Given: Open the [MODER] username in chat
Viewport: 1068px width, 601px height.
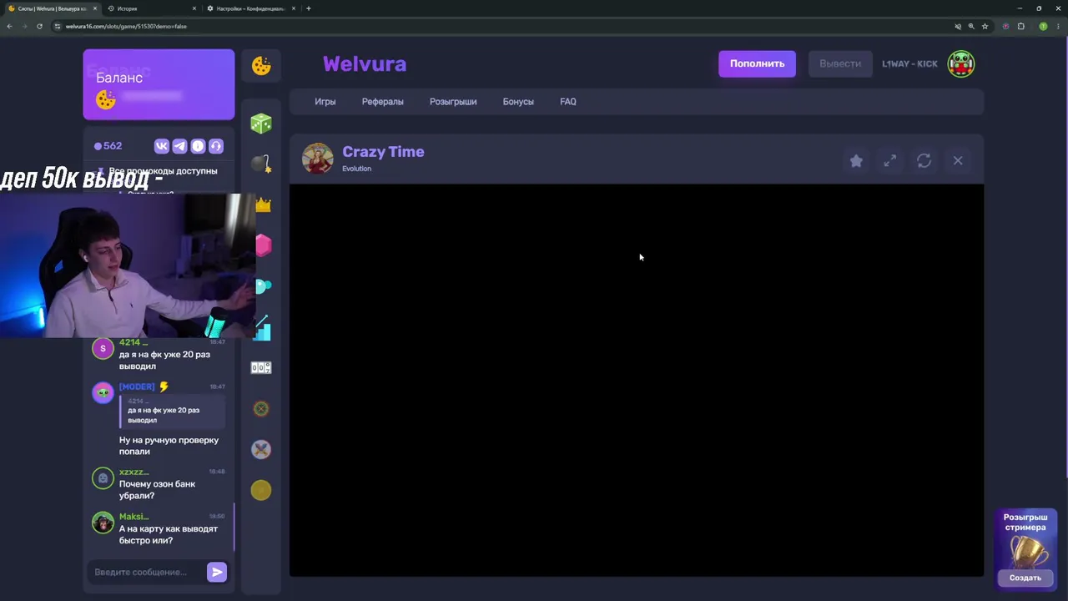Looking at the screenshot, I should 137,386.
